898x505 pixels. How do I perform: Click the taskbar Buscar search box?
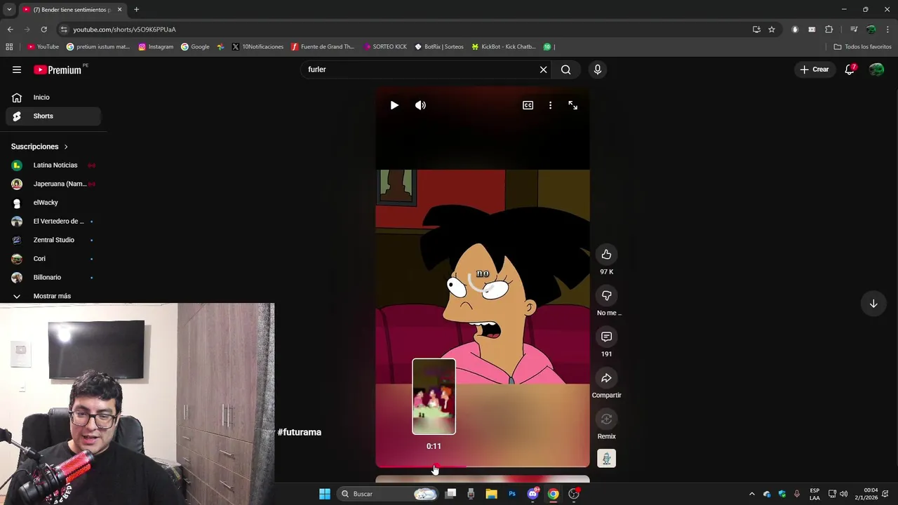coord(388,494)
